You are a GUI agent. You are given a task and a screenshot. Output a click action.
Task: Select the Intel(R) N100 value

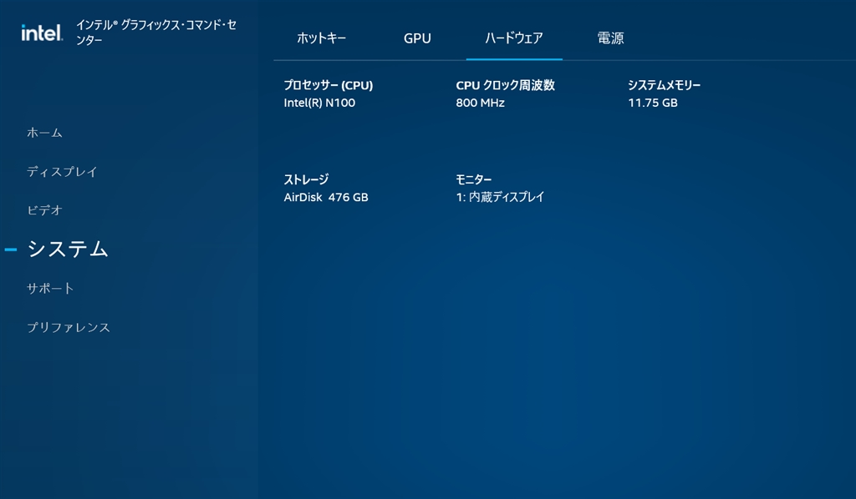coord(319,103)
